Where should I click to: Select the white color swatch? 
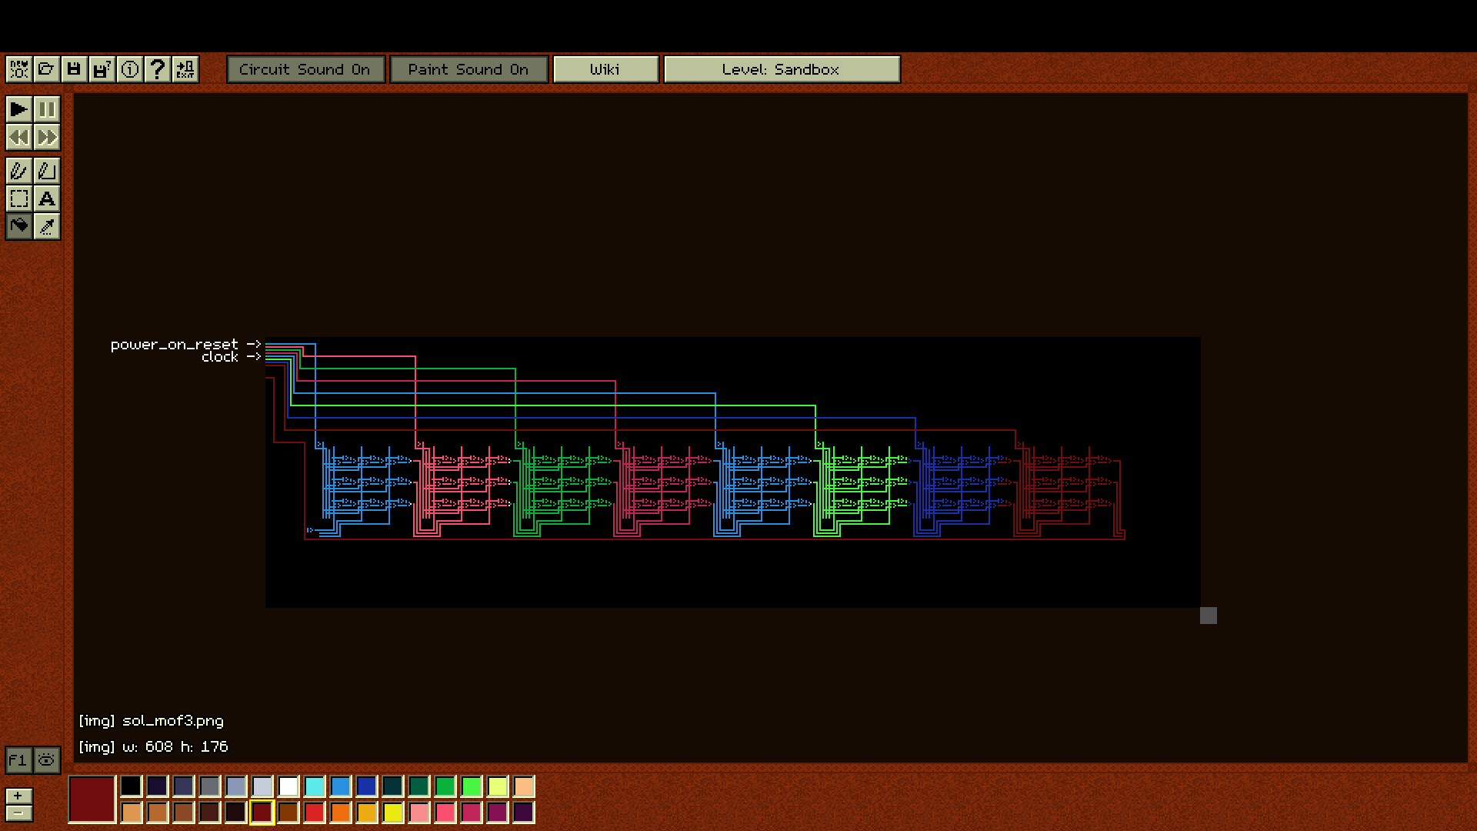[288, 786]
